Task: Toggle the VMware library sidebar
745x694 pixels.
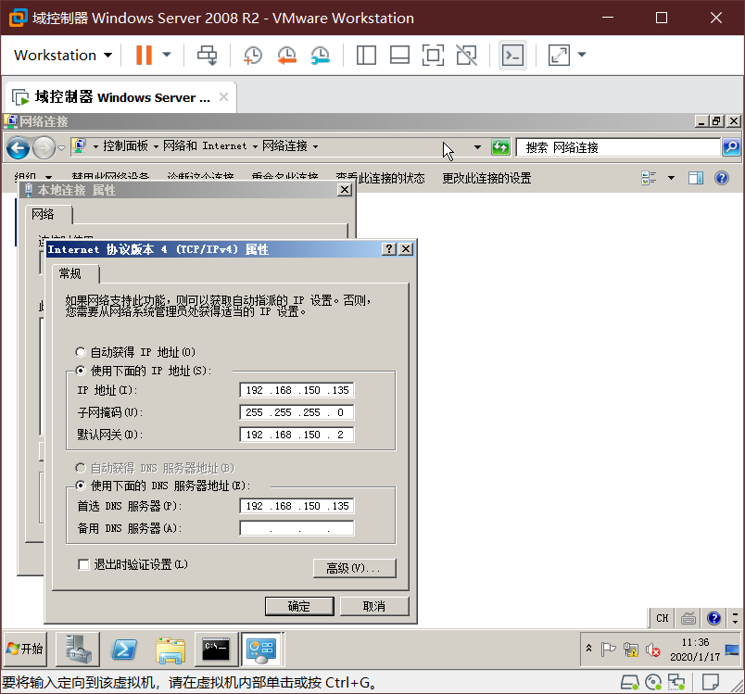Action: (366, 55)
